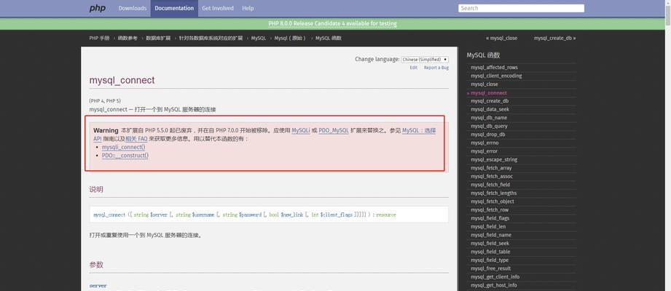
Task: Open mysql_create_db in sidebar list
Action: (489, 101)
